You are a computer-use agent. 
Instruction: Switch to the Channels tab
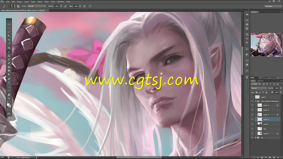260,81
